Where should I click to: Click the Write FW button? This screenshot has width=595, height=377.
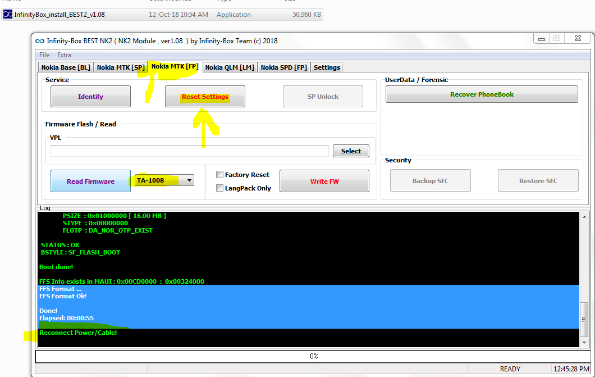click(x=324, y=181)
